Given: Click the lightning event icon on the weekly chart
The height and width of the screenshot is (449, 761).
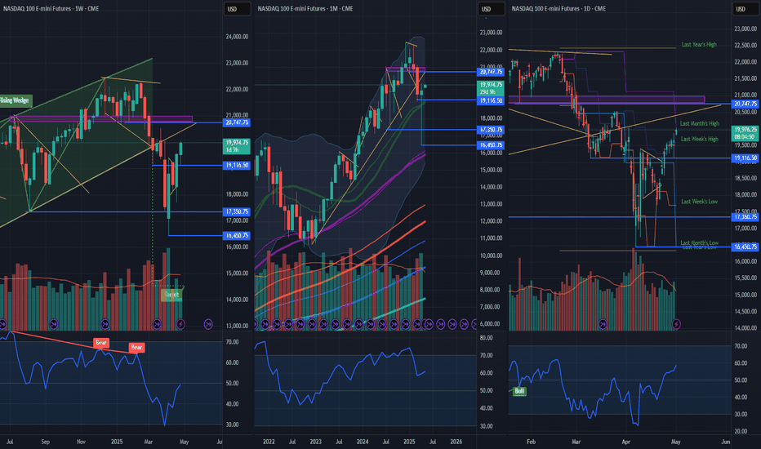Looking at the screenshot, I should point(180,324).
